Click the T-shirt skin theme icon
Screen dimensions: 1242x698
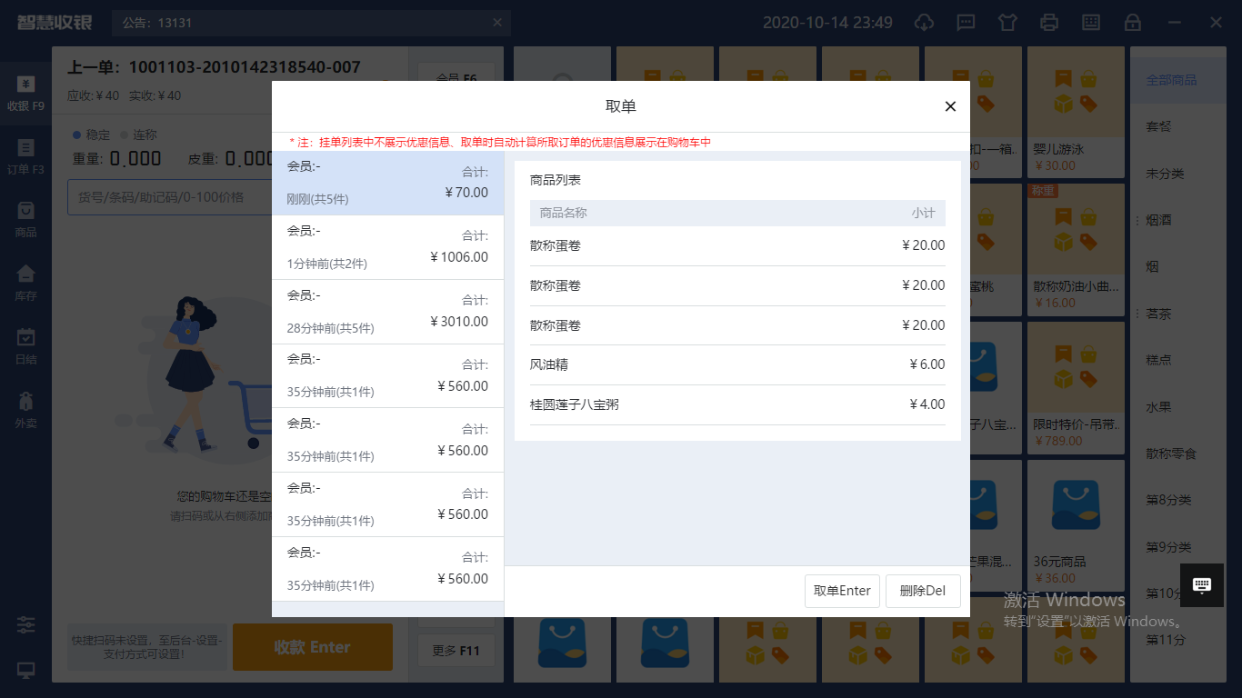(x=1007, y=23)
